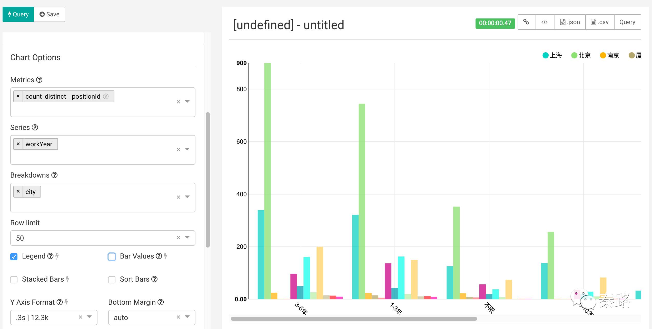Image resolution: width=652 pixels, height=329 pixels.
Task: Export data via .csv button
Action: point(600,22)
